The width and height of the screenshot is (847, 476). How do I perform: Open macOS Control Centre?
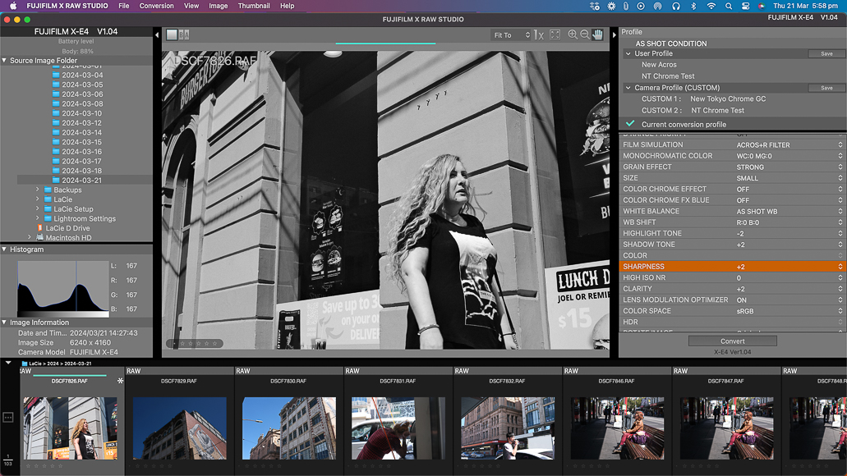[x=745, y=6]
